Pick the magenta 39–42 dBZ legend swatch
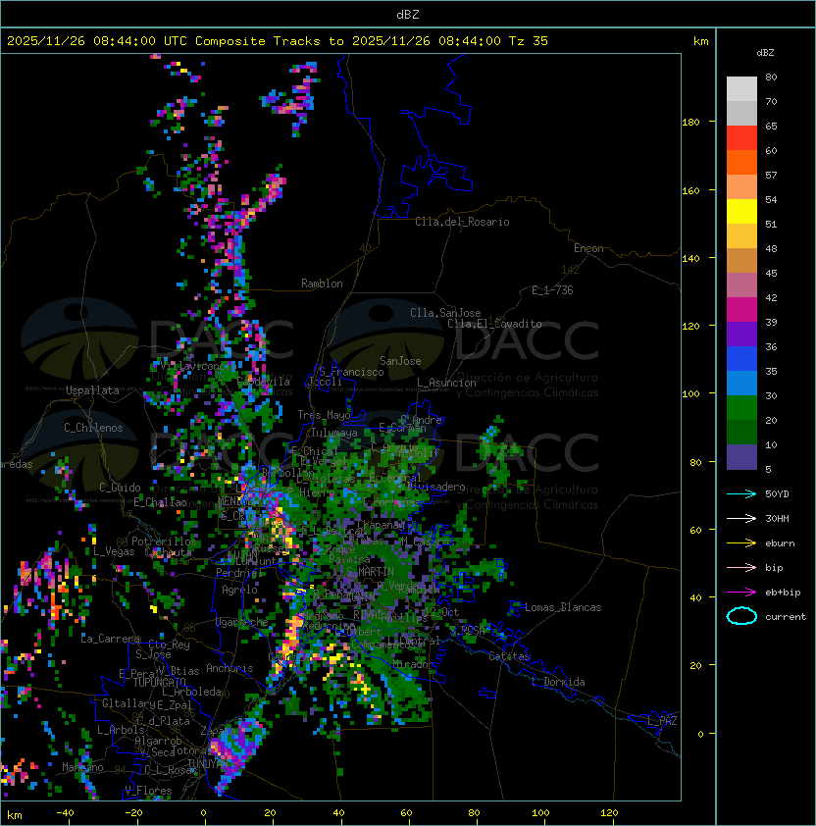Screen dimensions: 816x826 click(741, 309)
